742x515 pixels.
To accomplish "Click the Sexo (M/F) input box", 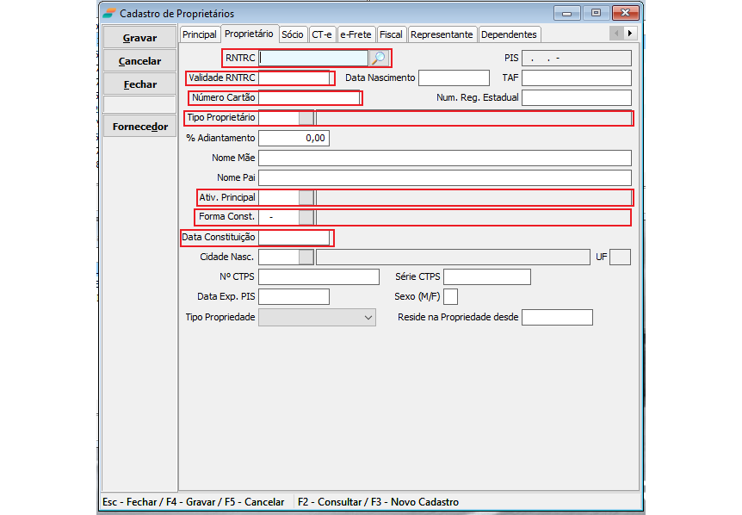I will pos(450,297).
